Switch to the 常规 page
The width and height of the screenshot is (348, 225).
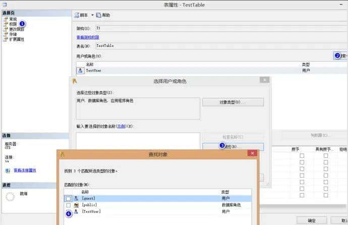click(13, 19)
